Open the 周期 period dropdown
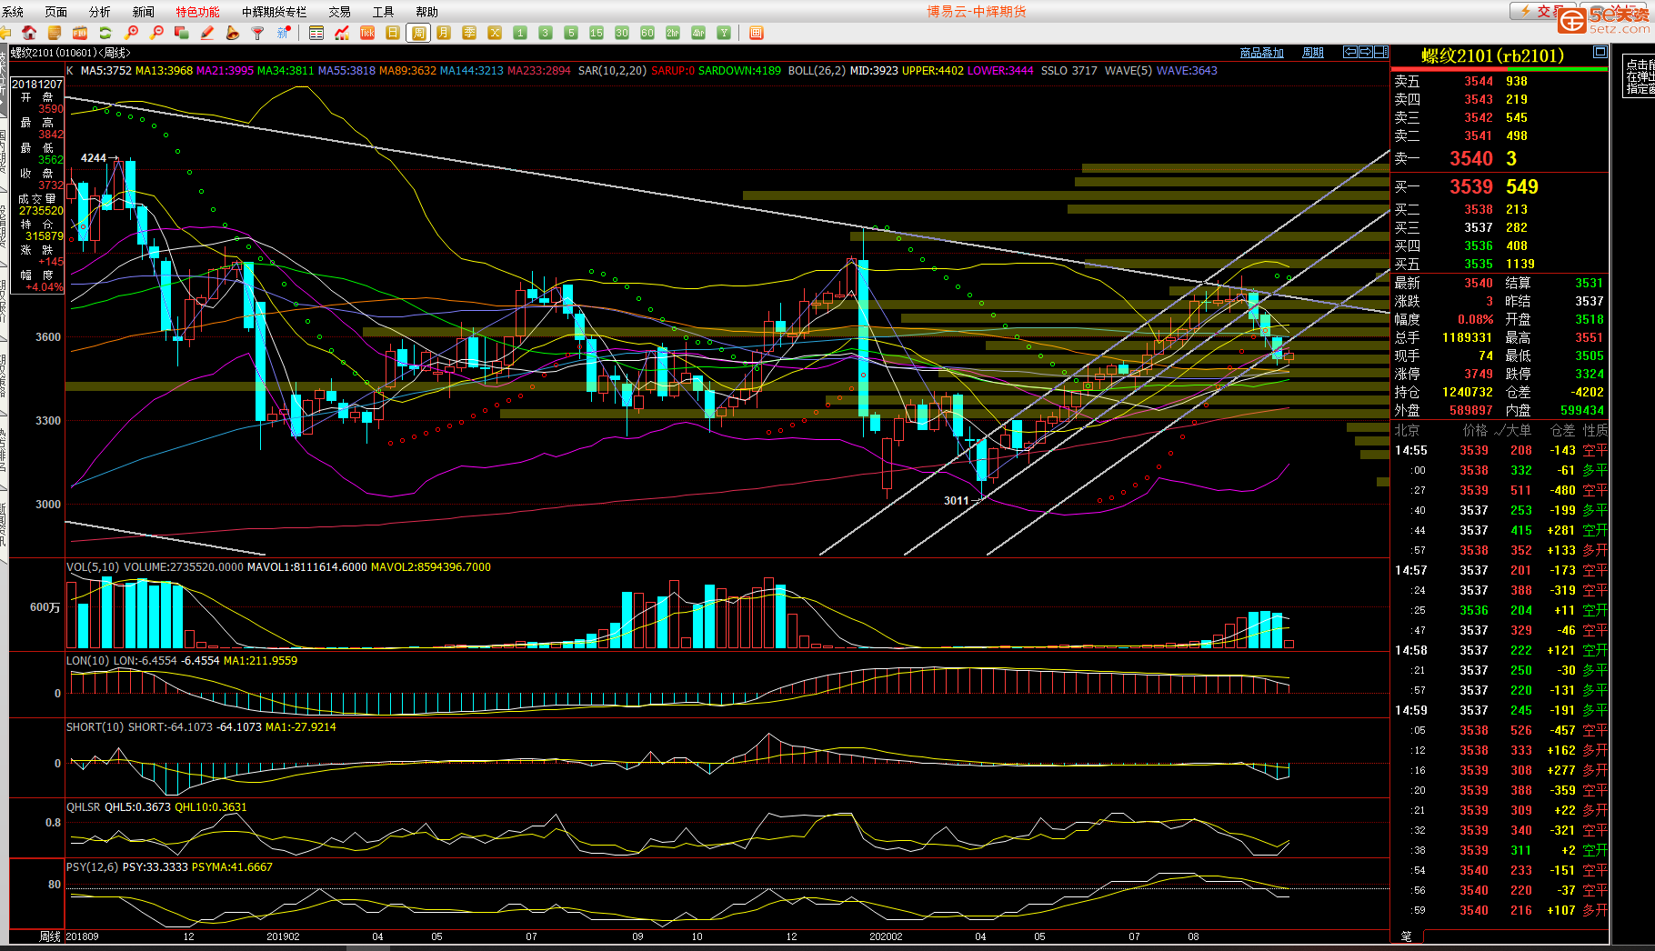This screenshot has height=951, width=1655. (1312, 53)
